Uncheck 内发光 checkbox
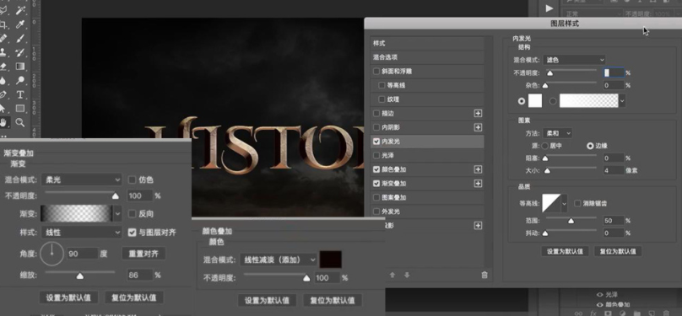 point(376,142)
